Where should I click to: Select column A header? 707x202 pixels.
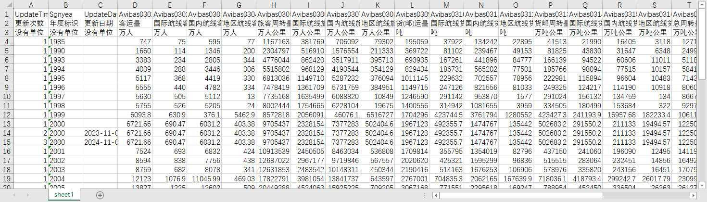point(31,4)
